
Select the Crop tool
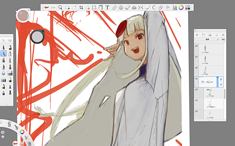(x=81, y=8)
